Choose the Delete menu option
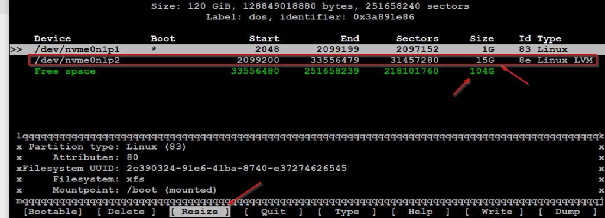Viewport: 605px width, 218px height. click(x=126, y=212)
